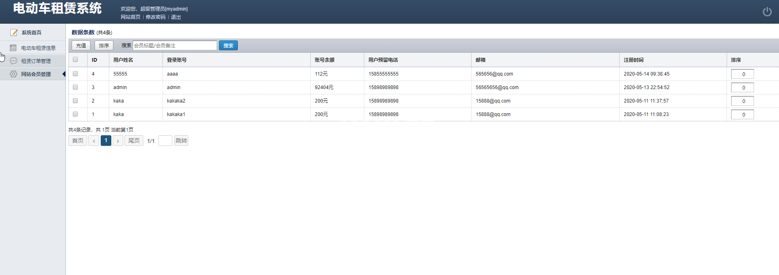Click the 租赁订单管理 chat bubble icon
779x275 pixels.
14,61
